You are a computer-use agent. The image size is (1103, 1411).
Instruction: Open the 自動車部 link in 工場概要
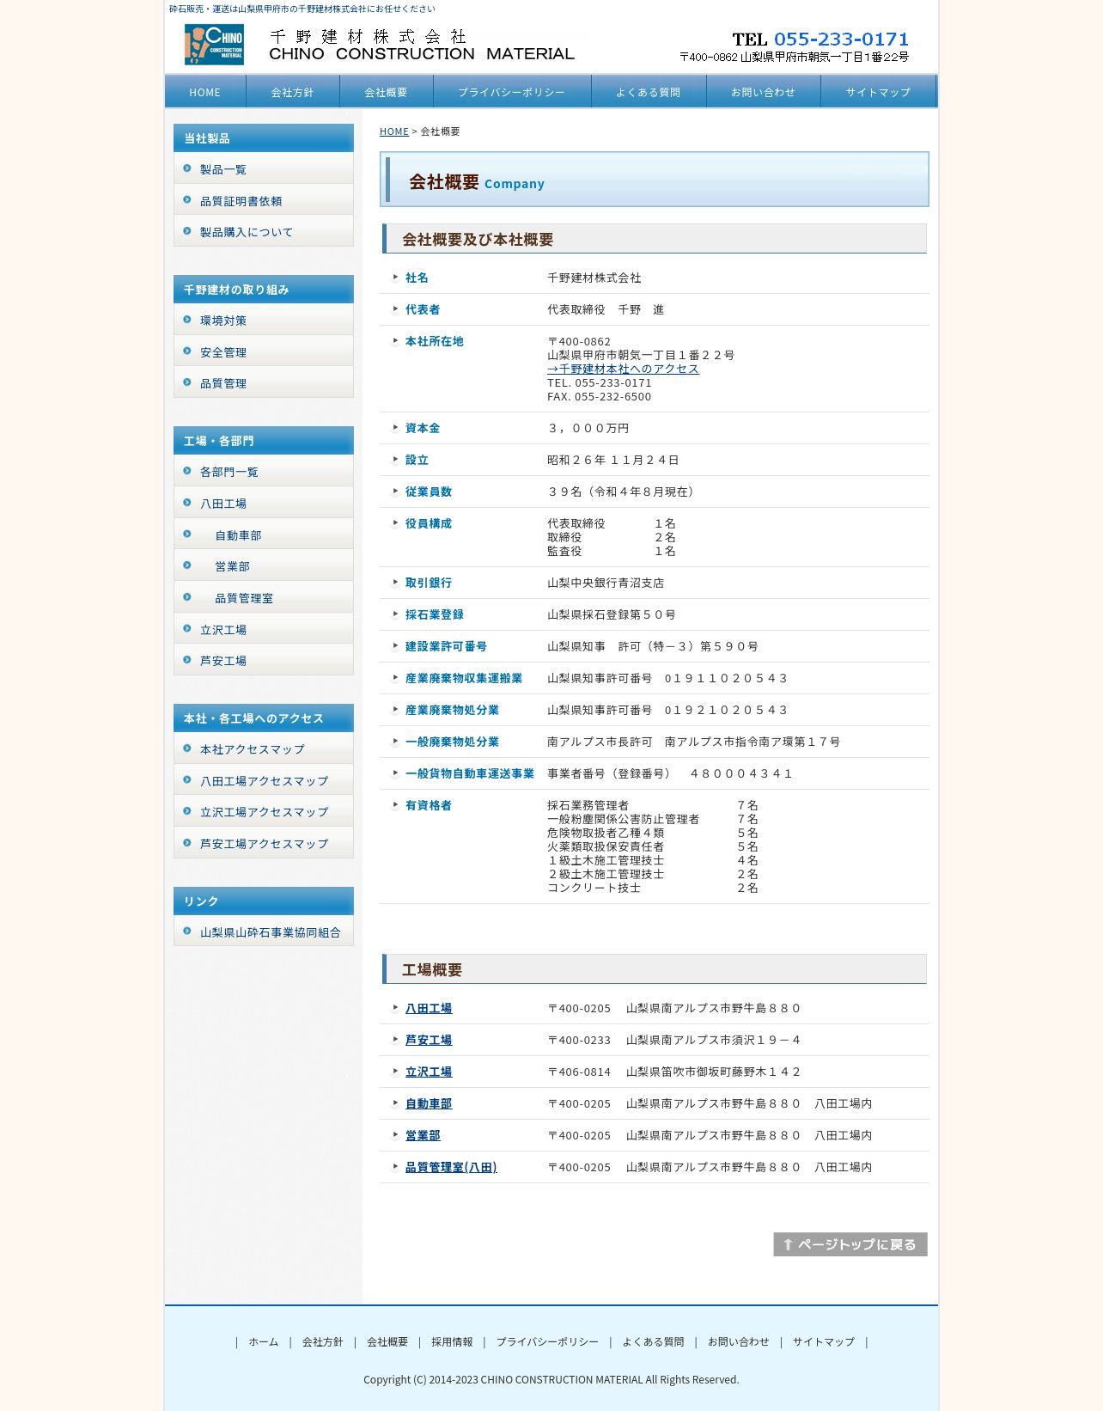pos(429,1103)
